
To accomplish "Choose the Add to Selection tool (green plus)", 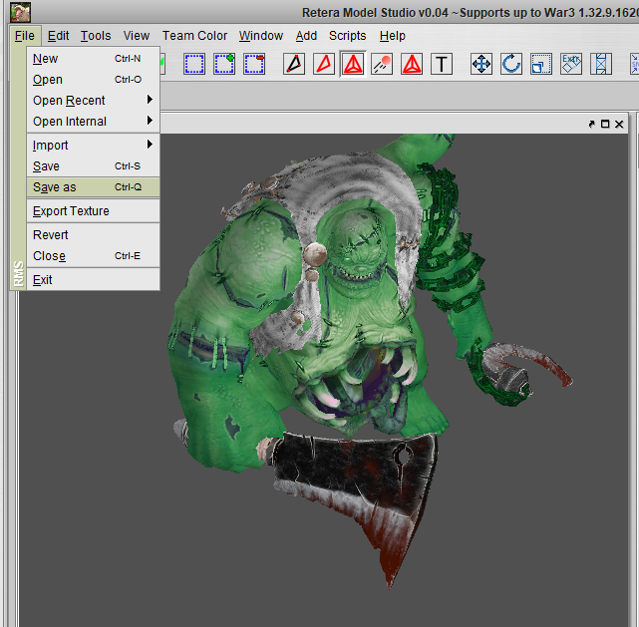I will point(224,65).
